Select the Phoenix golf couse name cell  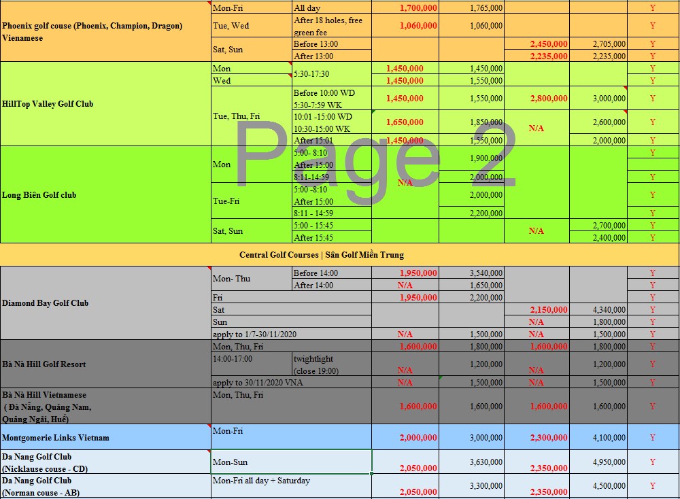[105, 31]
